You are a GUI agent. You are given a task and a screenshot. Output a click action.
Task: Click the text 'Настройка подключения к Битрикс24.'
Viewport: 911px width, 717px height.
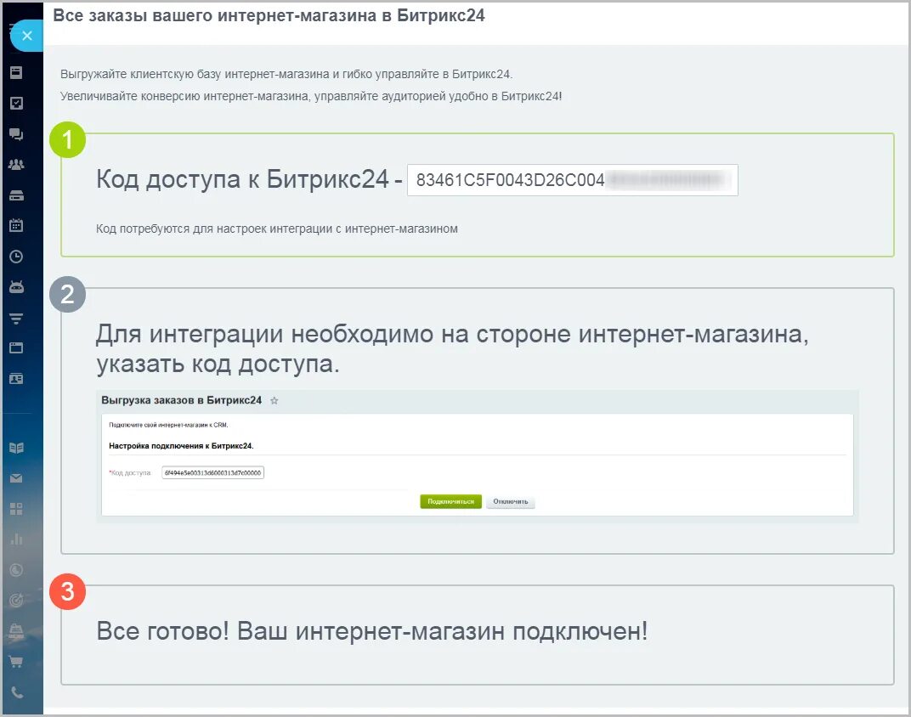[181, 446]
